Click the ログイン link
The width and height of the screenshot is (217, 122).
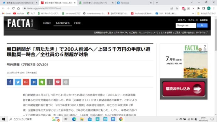(182, 20)
